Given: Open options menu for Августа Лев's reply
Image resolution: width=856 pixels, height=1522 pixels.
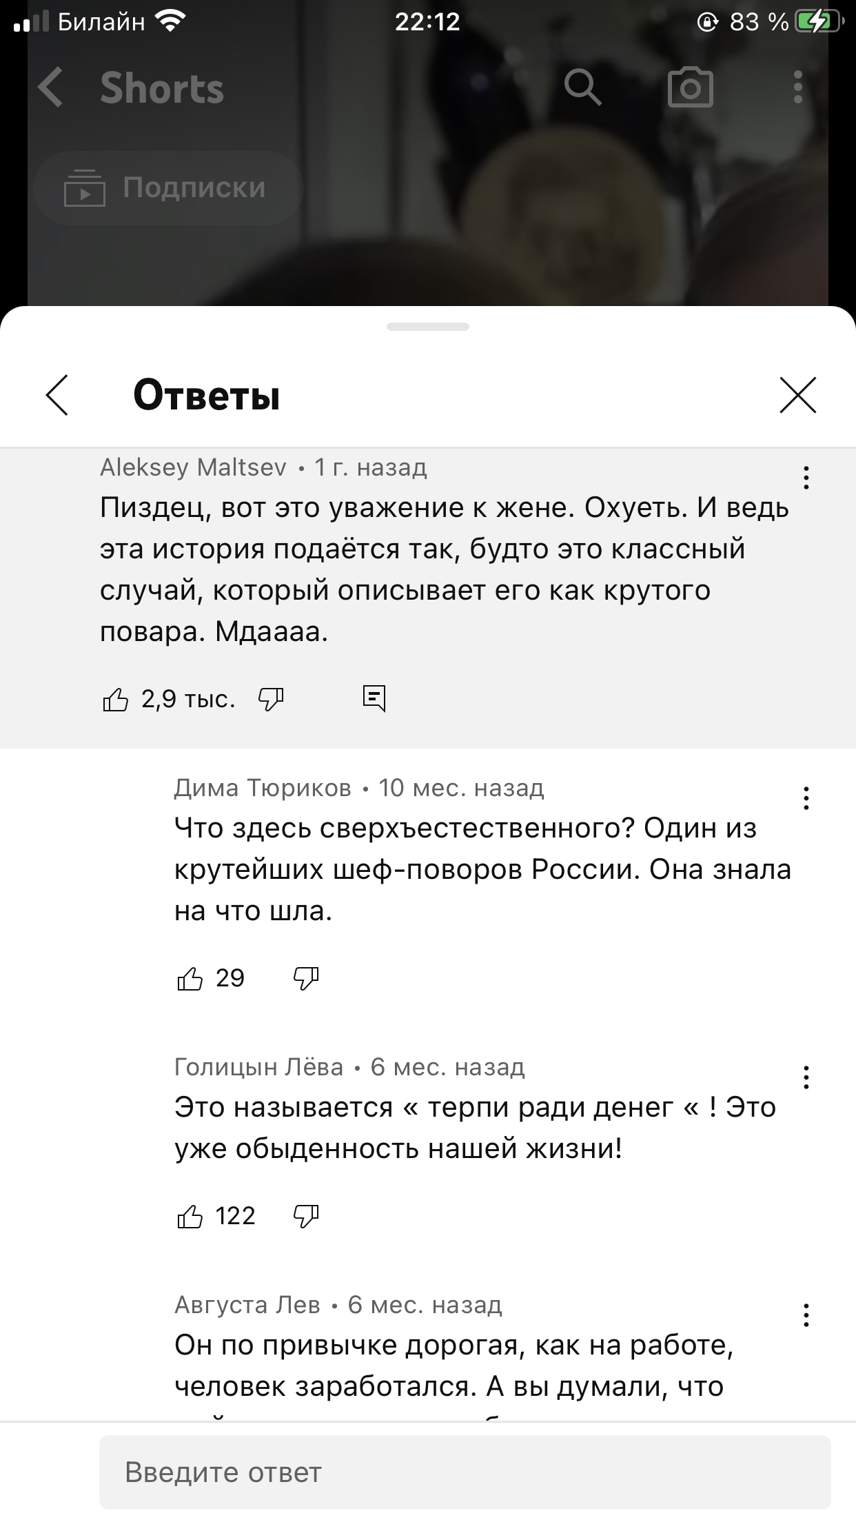Looking at the screenshot, I should tap(806, 1315).
